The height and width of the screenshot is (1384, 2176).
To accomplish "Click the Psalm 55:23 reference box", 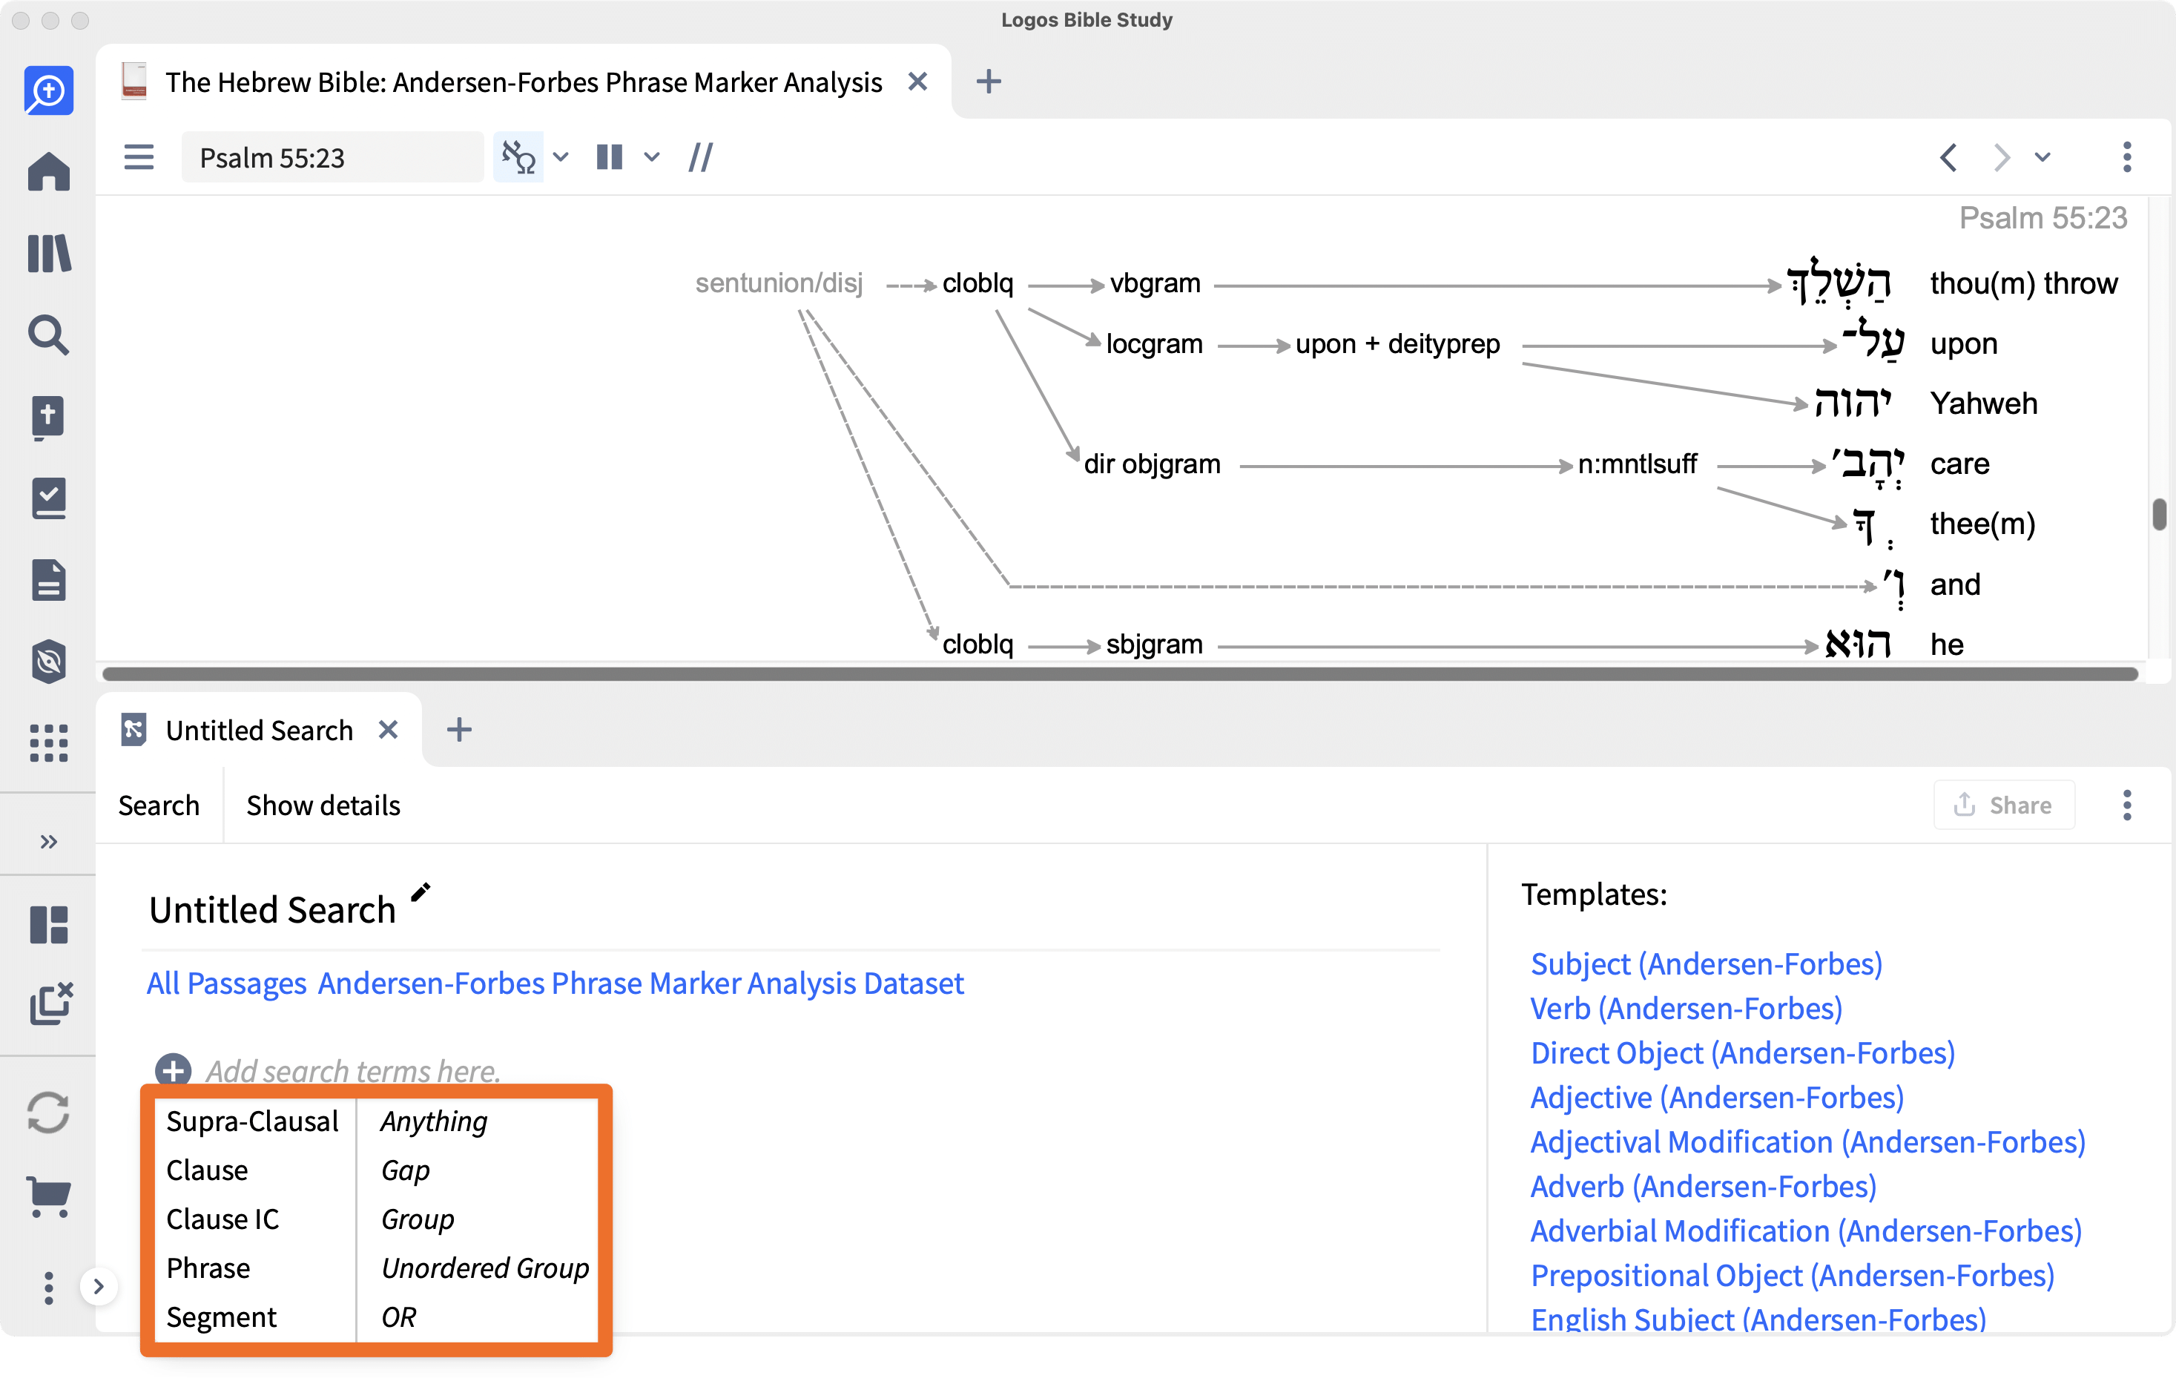I will [x=331, y=157].
